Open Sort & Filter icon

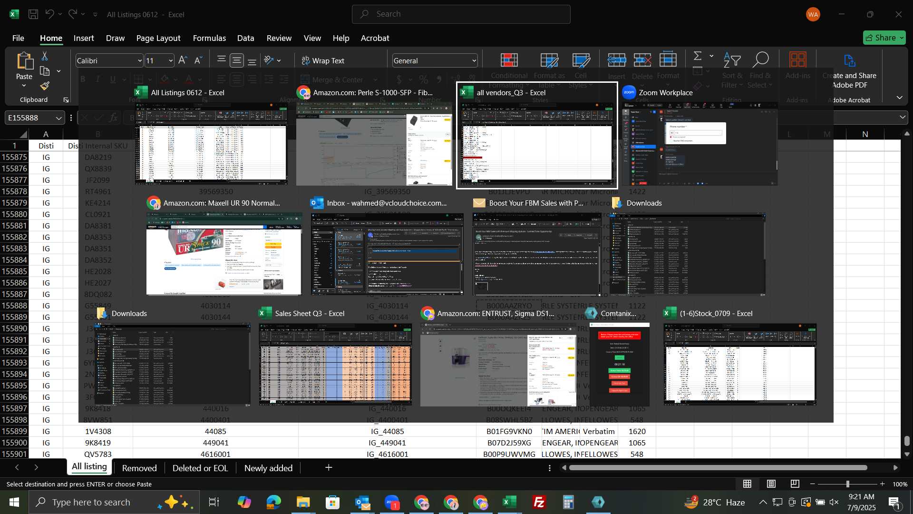[732, 60]
